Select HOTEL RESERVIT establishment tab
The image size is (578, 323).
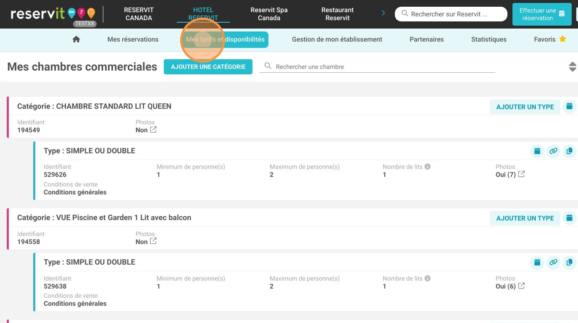click(203, 14)
